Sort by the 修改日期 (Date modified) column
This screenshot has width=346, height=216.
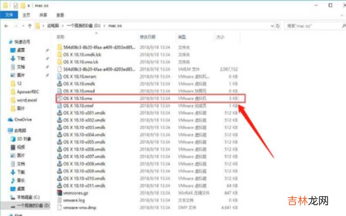point(147,37)
